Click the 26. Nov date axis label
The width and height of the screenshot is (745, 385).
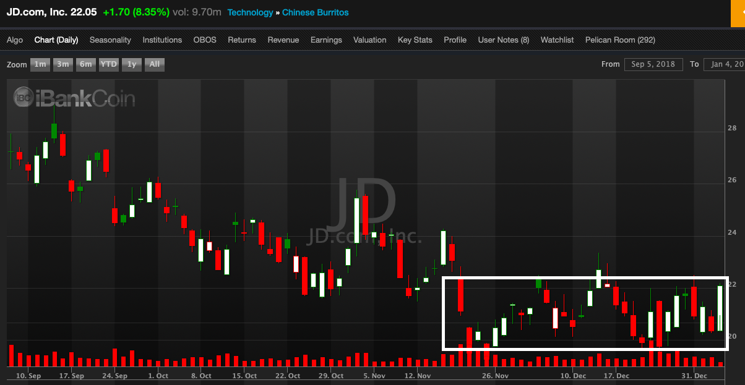[495, 376]
